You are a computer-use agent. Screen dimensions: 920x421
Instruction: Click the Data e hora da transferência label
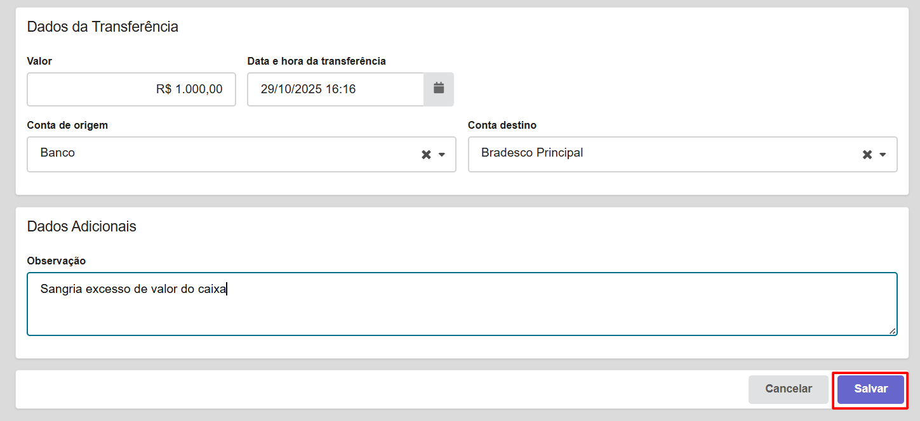(x=316, y=62)
